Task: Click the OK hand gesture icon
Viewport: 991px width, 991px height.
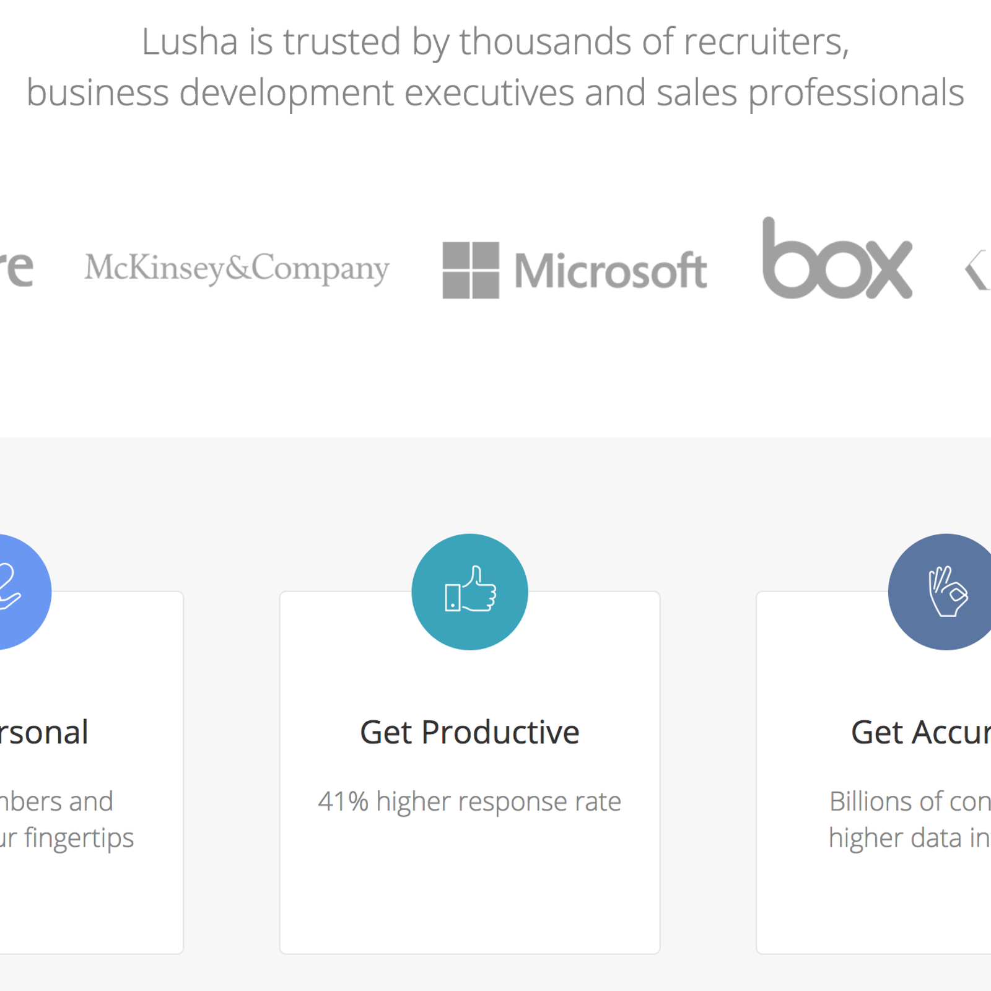Action: pos(946,592)
